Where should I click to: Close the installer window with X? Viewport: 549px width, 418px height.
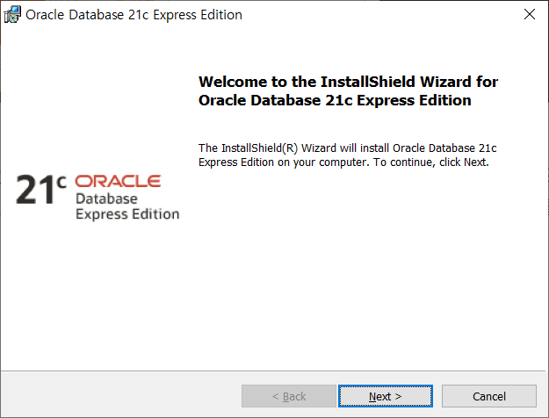(530, 14)
